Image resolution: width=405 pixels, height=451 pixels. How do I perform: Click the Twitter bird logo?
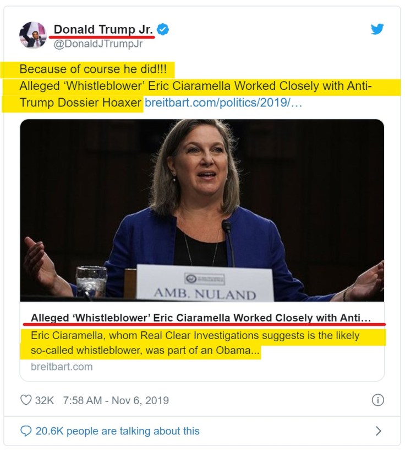[377, 29]
